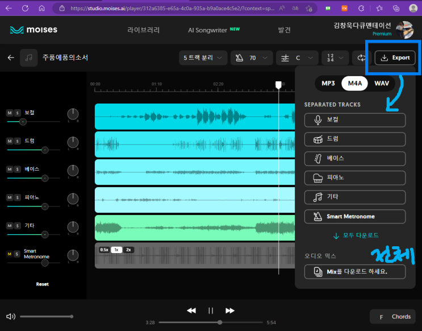Solo the 기타 track
Viewport: 422px width, 331px height.
(17, 226)
